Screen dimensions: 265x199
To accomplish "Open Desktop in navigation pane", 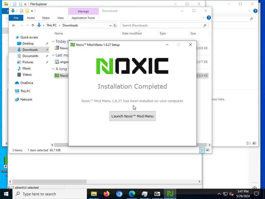I will (x=28, y=44).
